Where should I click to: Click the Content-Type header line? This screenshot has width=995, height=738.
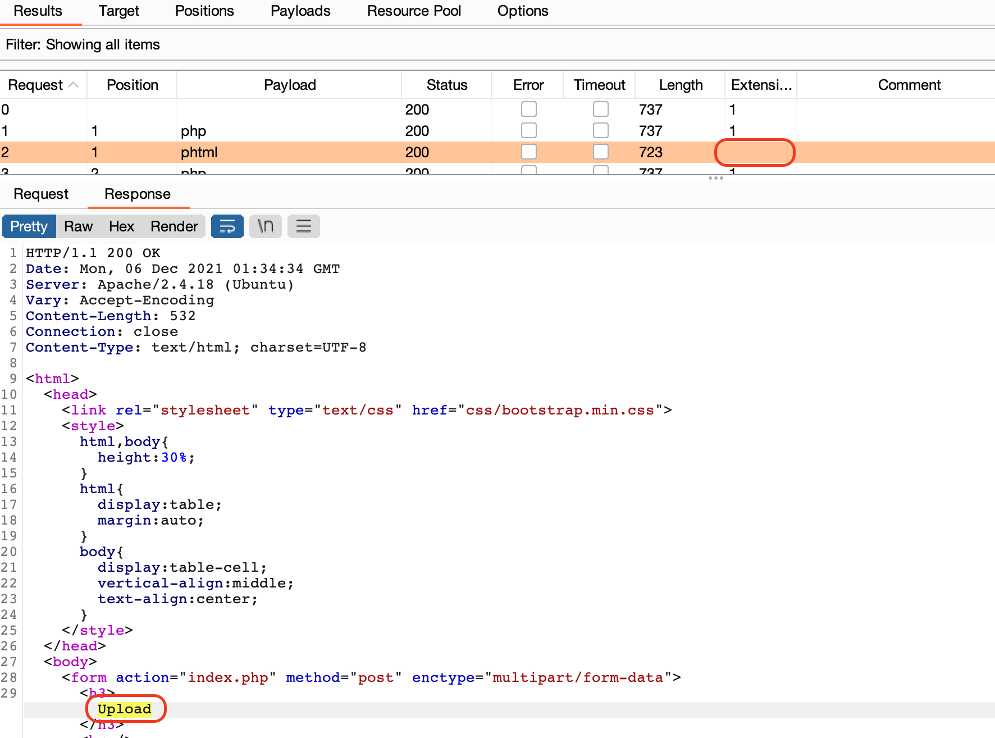[x=196, y=348]
